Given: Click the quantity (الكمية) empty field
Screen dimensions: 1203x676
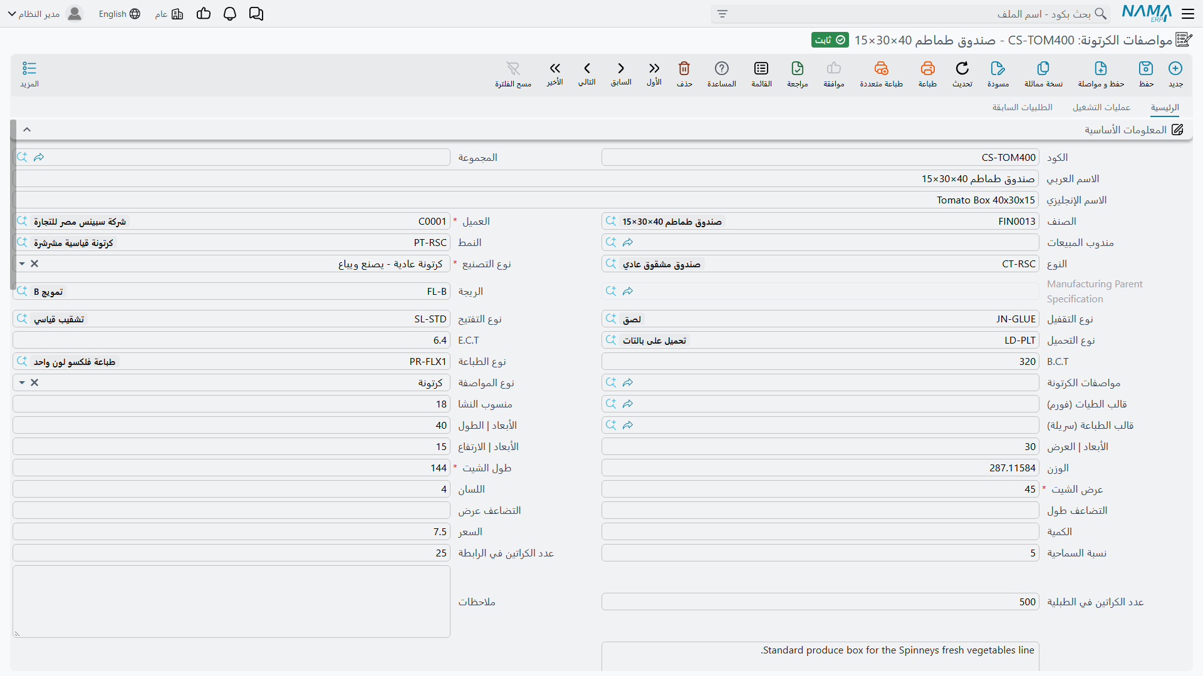Looking at the screenshot, I should point(820,531).
